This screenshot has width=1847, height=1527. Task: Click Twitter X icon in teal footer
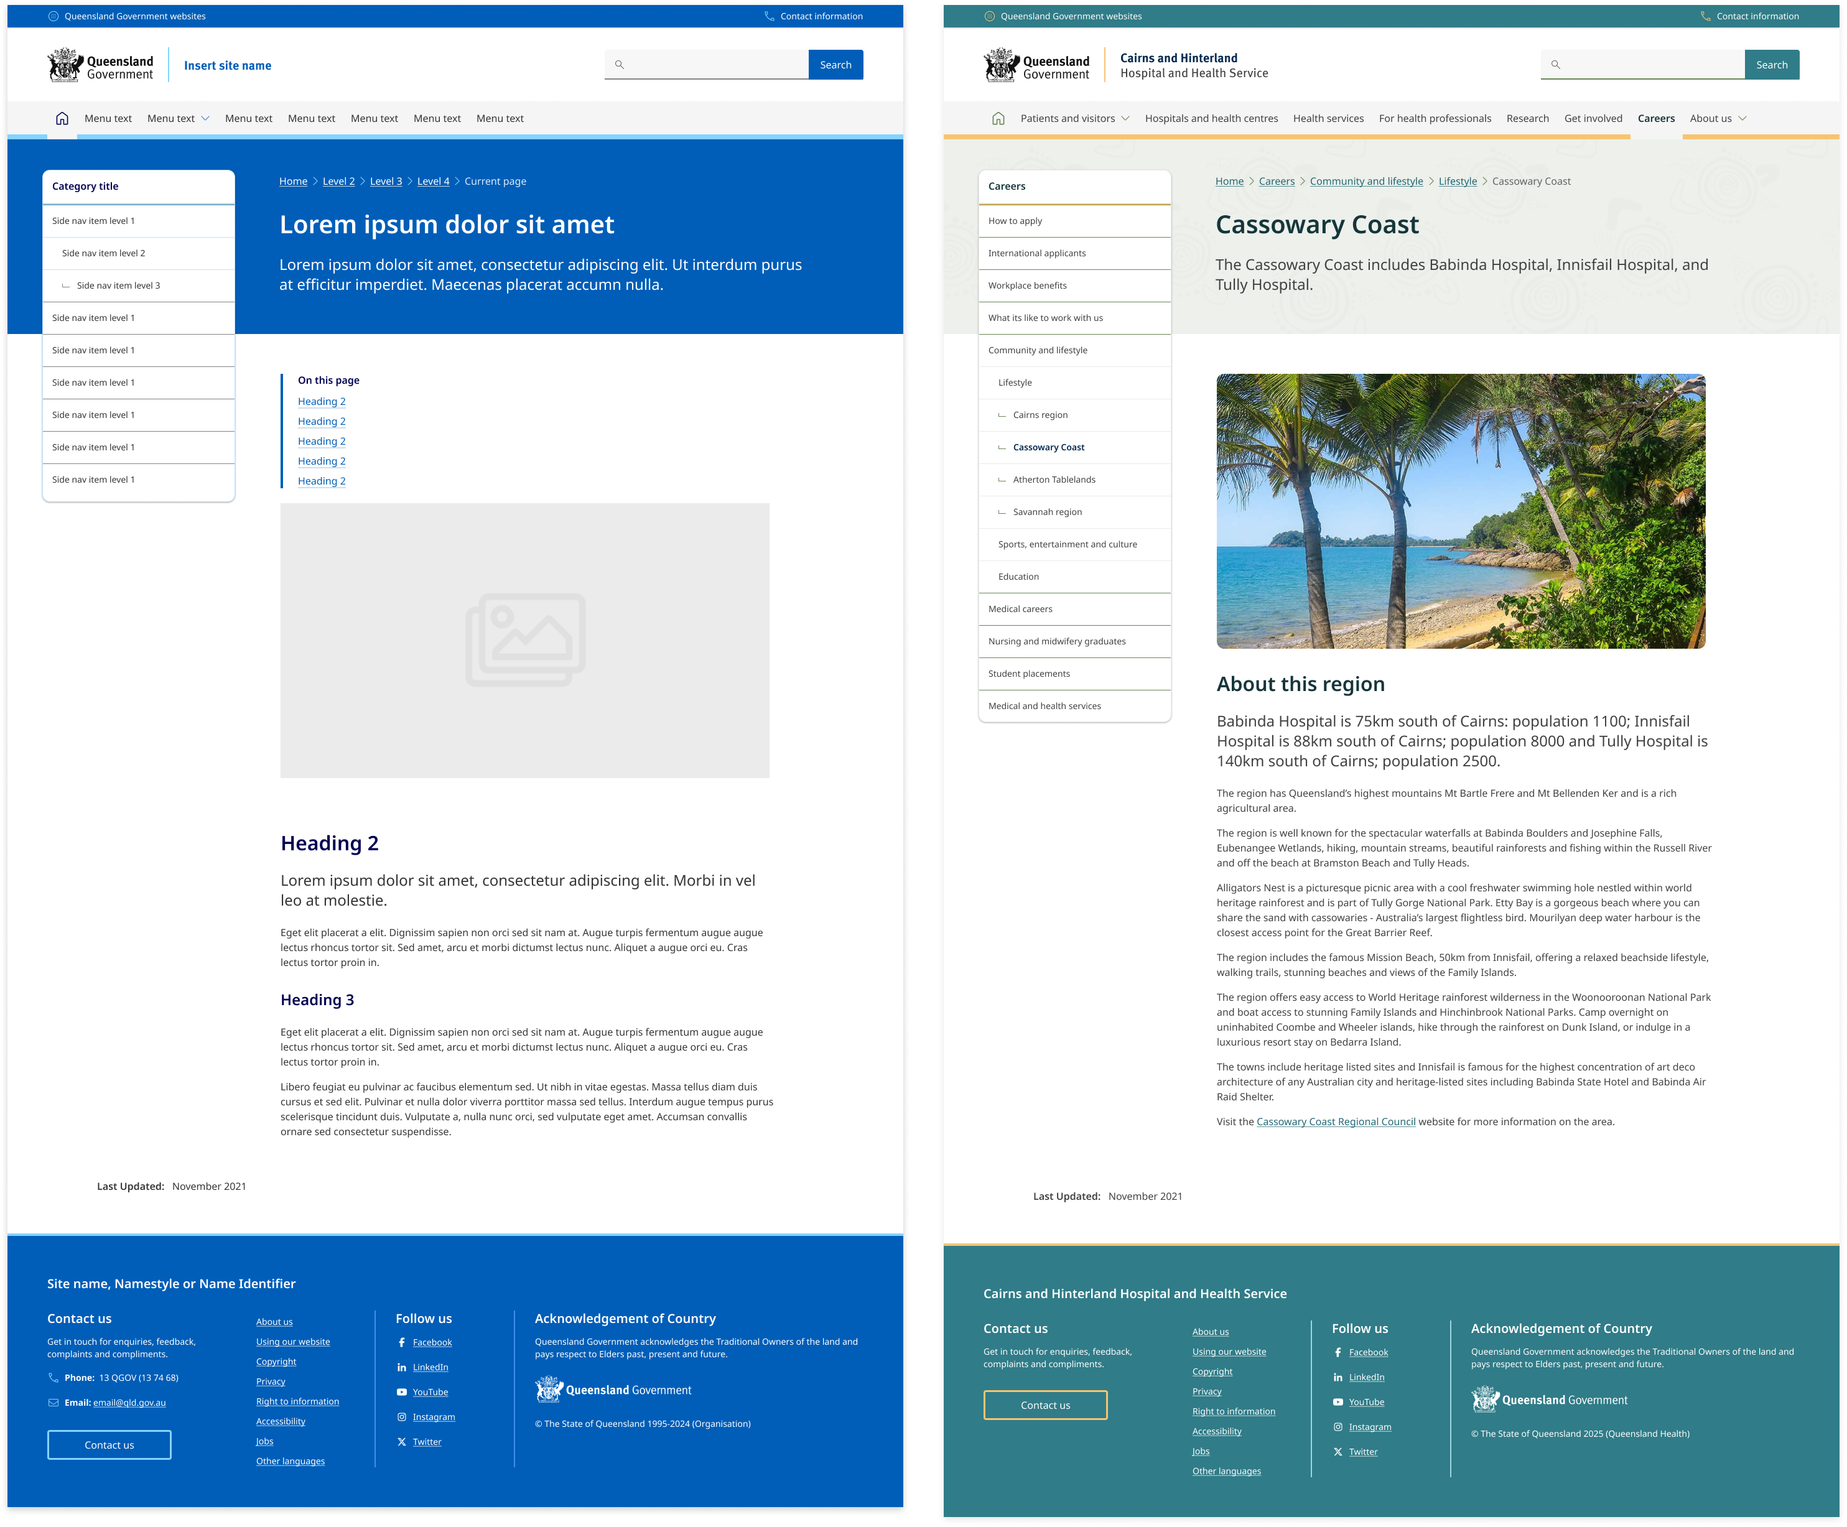[x=1338, y=1452]
